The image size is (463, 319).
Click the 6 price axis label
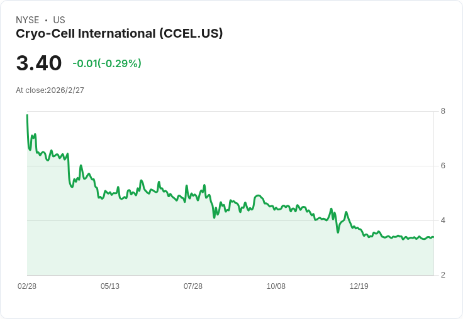443,166
